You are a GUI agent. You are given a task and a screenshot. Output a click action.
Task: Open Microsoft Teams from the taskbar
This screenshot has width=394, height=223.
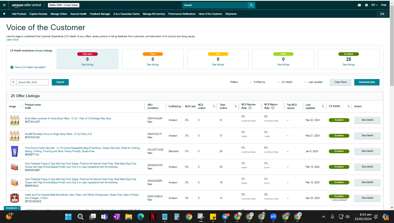[x=104, y=217]
